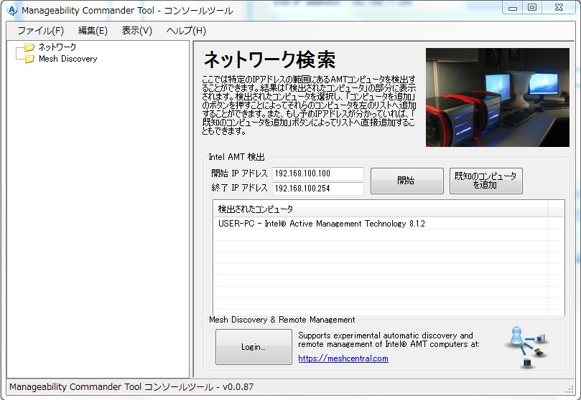The height and width of the screenshot is (400, 581).
Task: Click the 検出されたコンピュータ column header
Action: coord(381,209)
